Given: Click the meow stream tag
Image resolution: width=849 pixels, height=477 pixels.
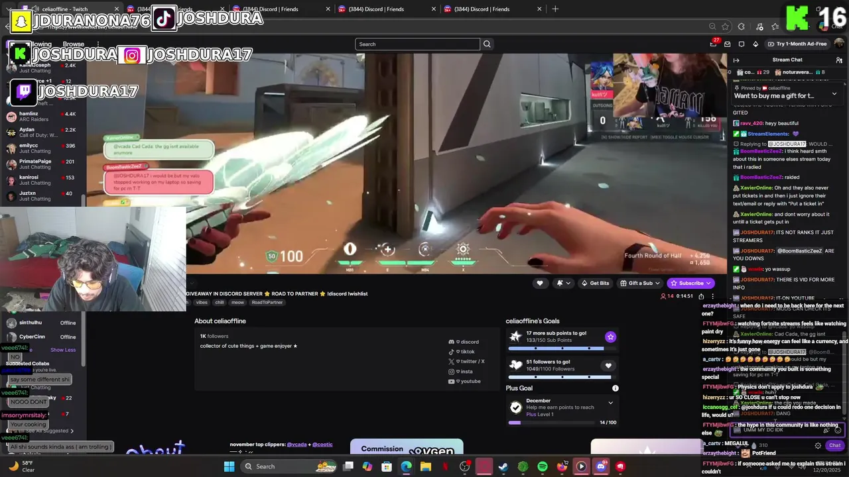Looking at the screenshot, I should point(237,303).
